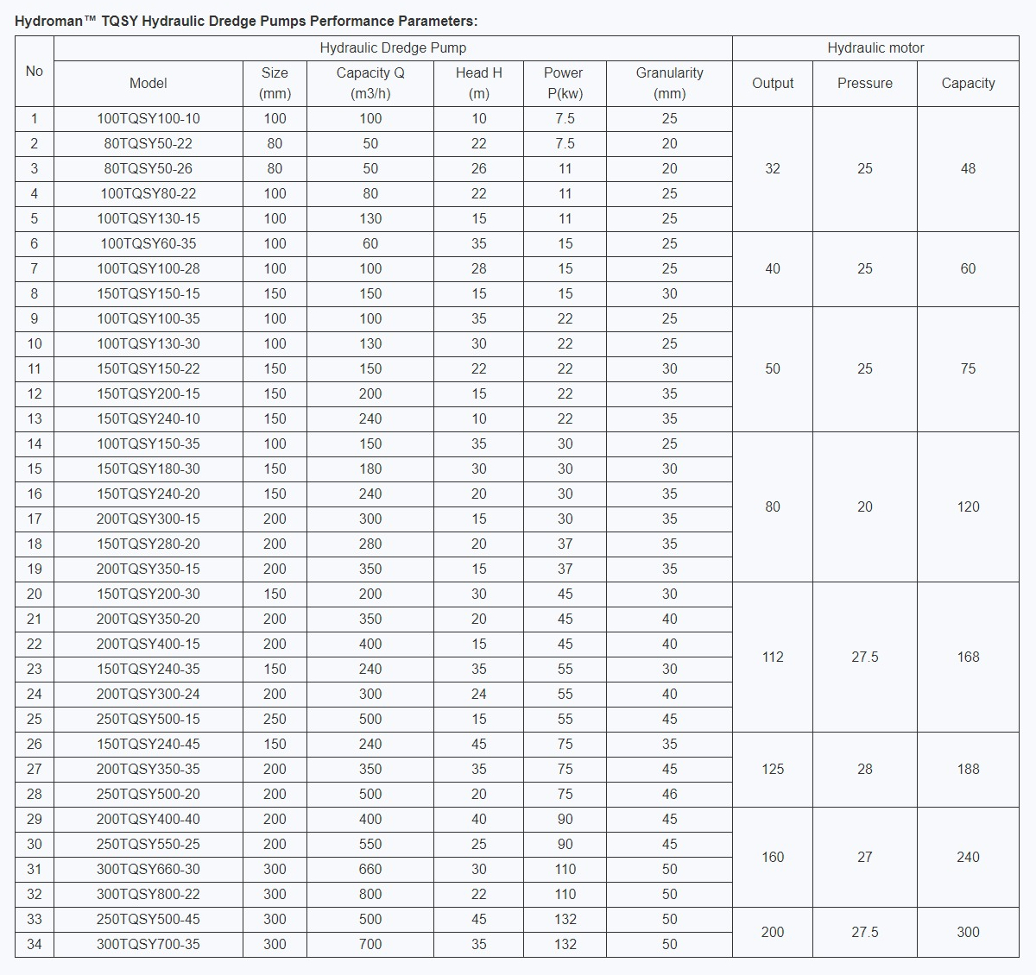Click hydraulic motor pressure value '20'
Screen dimensions: 1036x975
[865, 507]
